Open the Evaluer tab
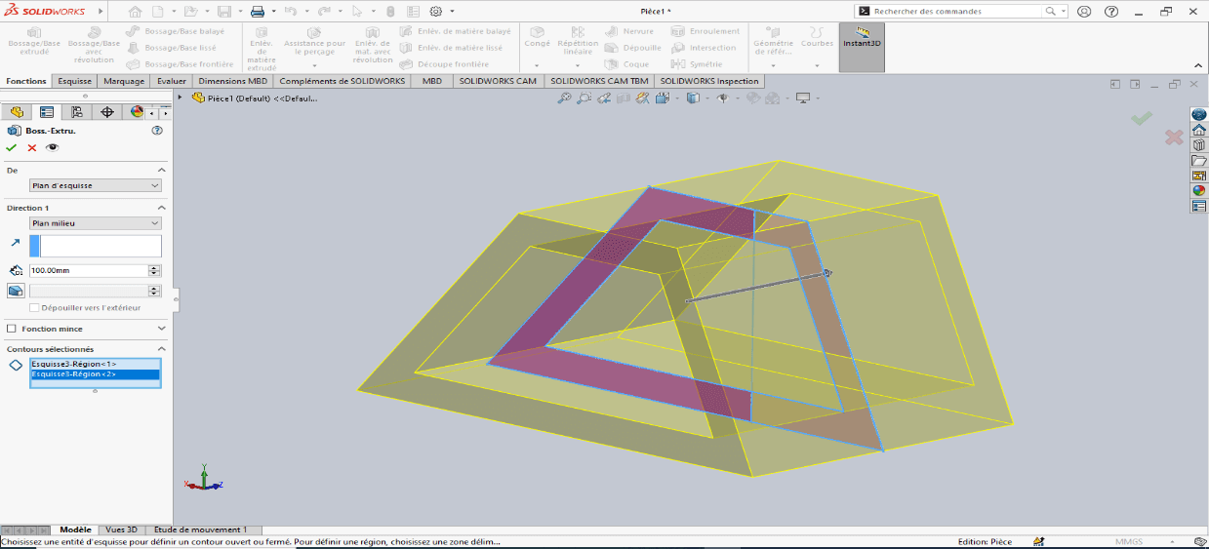Viewport: 1209px width, 549px height. (172, 81)
